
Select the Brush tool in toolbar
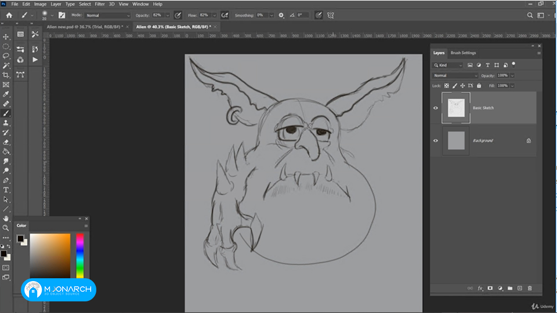[6, 113]
